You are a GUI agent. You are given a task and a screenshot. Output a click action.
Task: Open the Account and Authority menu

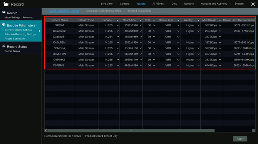click(214, 3)
